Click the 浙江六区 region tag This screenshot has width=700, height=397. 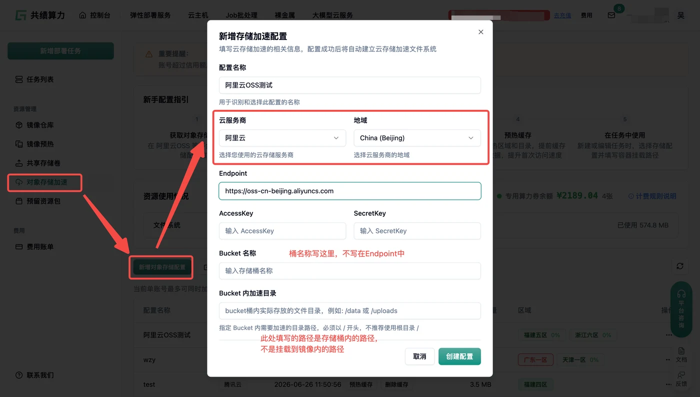[593, 335]
